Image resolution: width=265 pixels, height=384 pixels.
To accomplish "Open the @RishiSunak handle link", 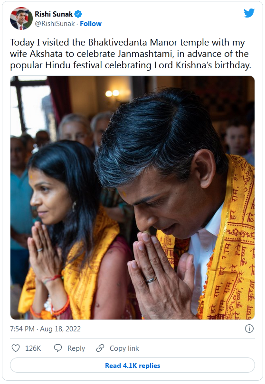I will pos(55,24).
